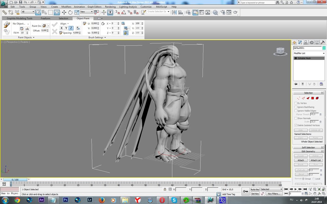Select the Move transform tool
The height and width of the screenshot is (204, 327).
64,12
